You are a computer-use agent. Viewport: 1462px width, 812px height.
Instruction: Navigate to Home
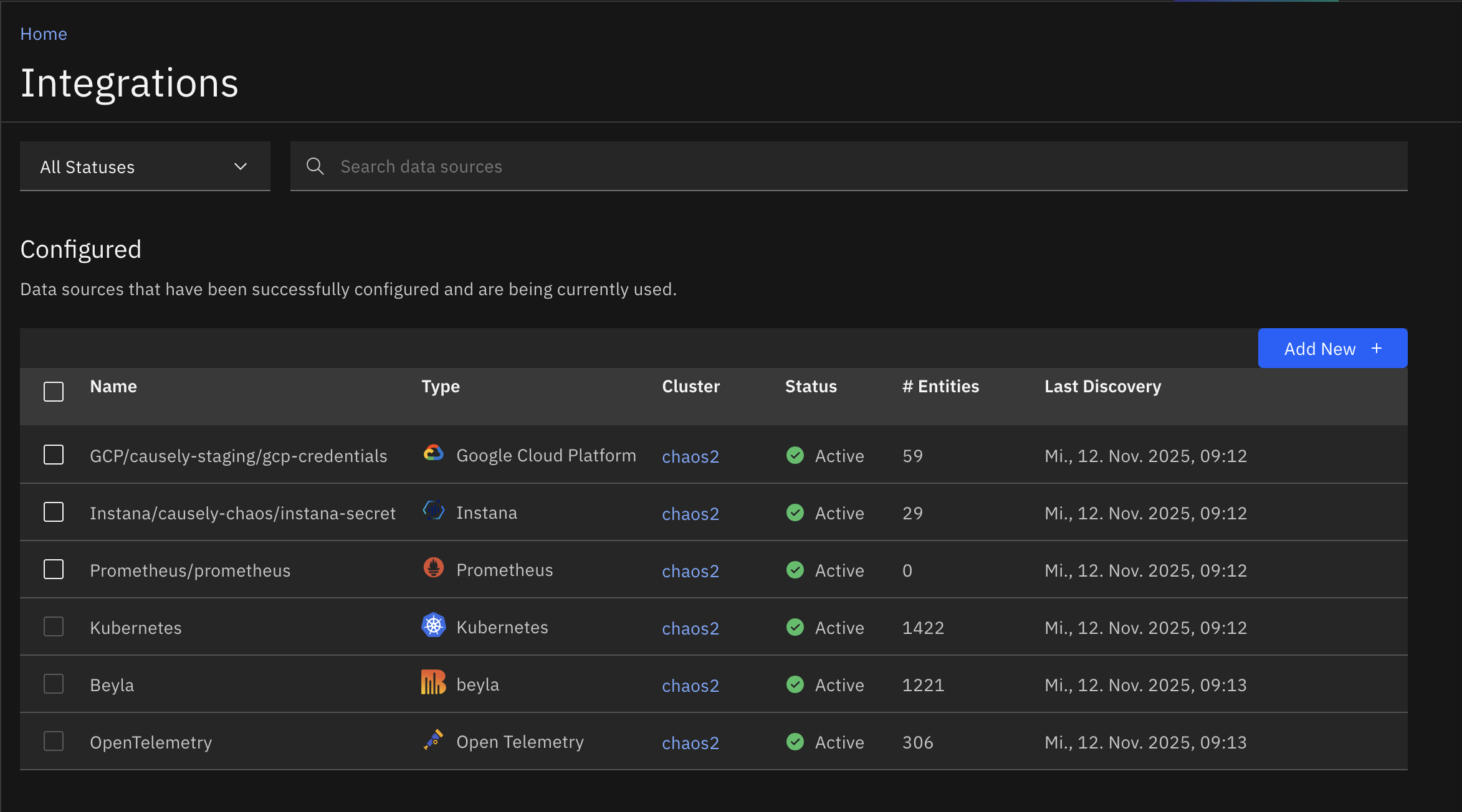[x=44, y=33]
